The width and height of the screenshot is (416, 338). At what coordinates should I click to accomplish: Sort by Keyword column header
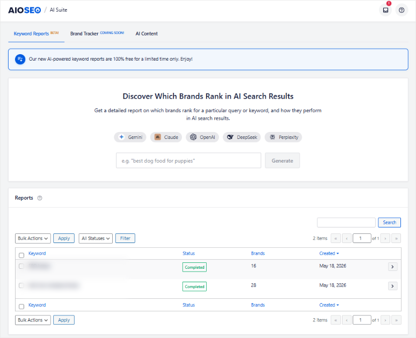37,253
